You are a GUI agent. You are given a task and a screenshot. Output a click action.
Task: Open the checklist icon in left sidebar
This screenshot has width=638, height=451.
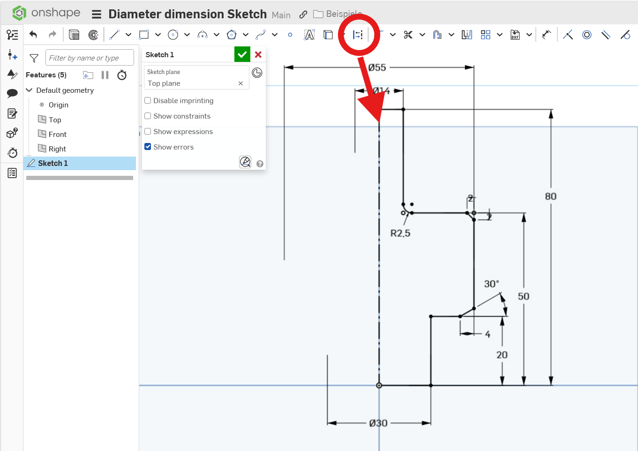pos(12,173)
